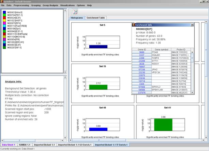
Task: Click the Set 40 blue histogram bar
Action: point(98,129)
